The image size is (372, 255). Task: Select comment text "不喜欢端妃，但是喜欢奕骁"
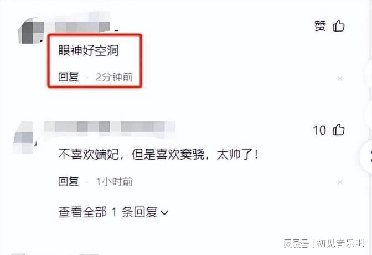pos(131,155)
